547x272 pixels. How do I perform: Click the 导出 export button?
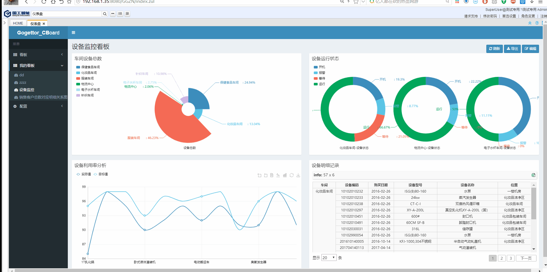(x=512, y=49)
